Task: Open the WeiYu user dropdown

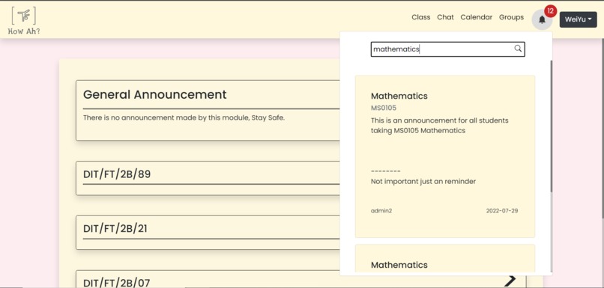Action: pyautogui.click(x=579, y=19)
